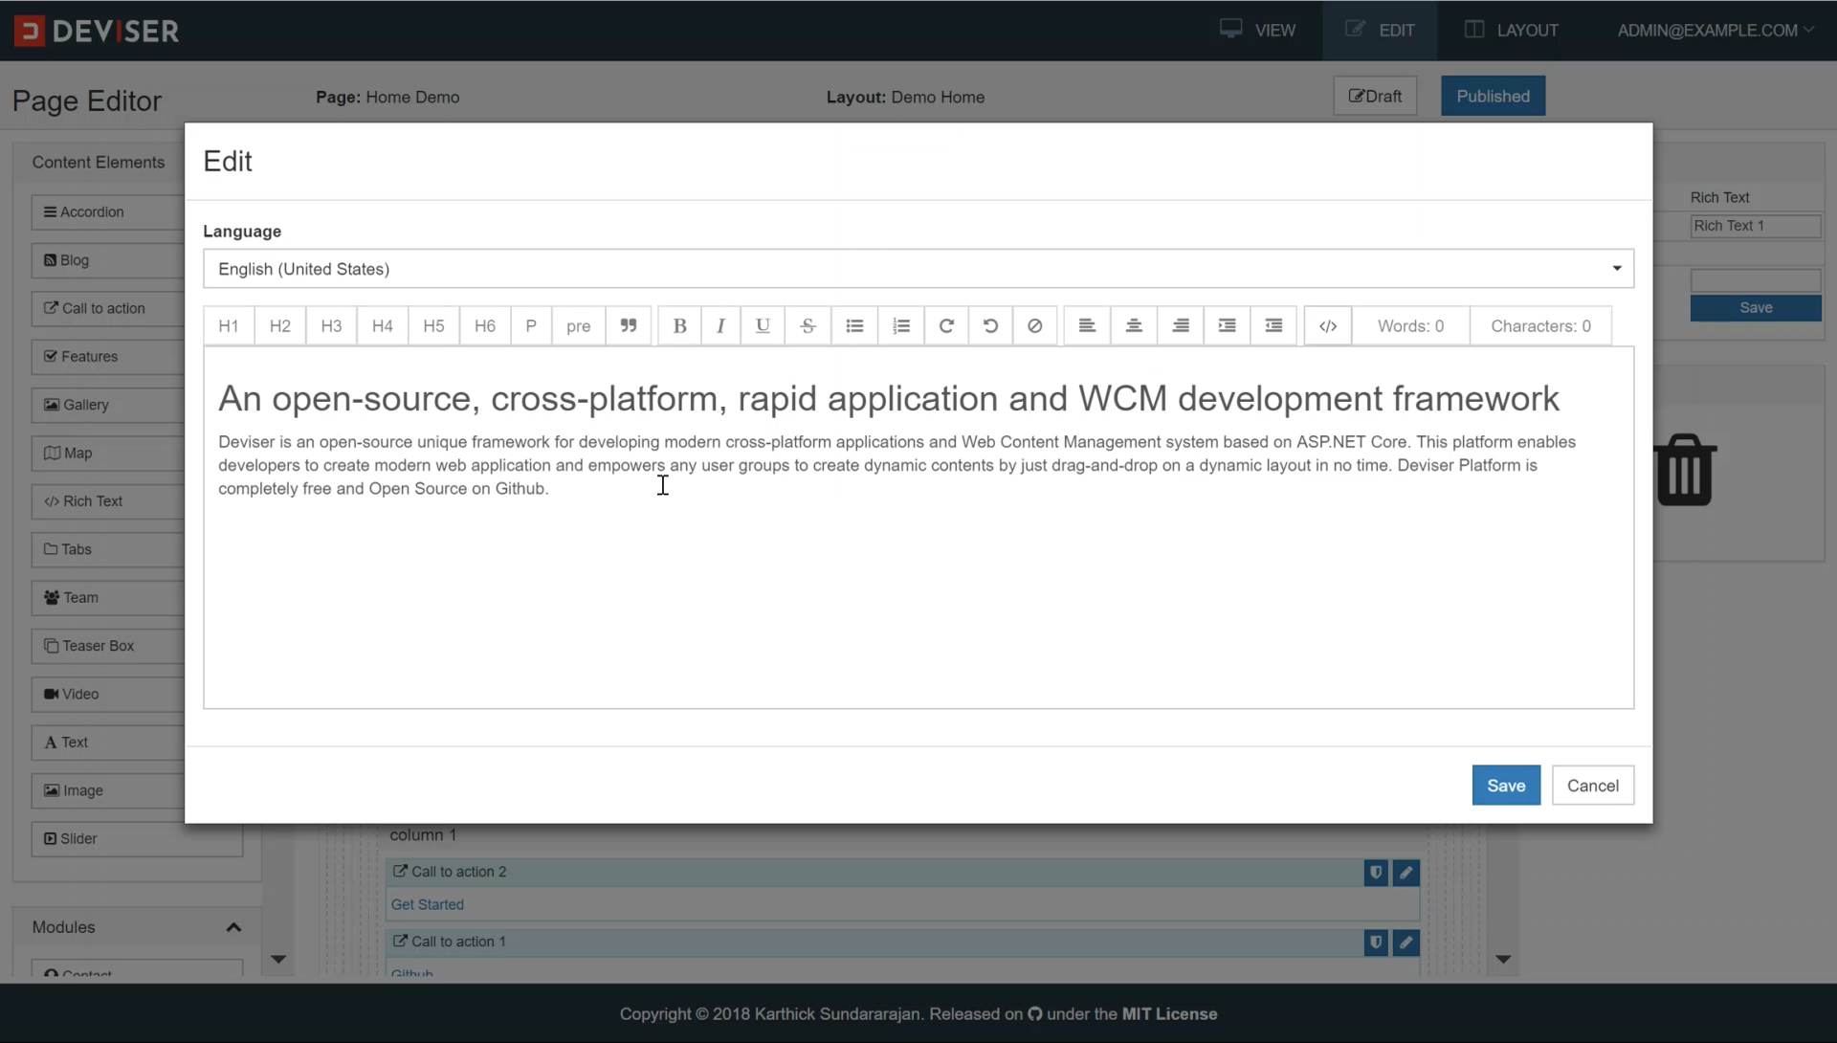The width and height of the screenshot is (1837, 1043).
Task: Apply the H1 heading style
Action: (x=229, y=326)
